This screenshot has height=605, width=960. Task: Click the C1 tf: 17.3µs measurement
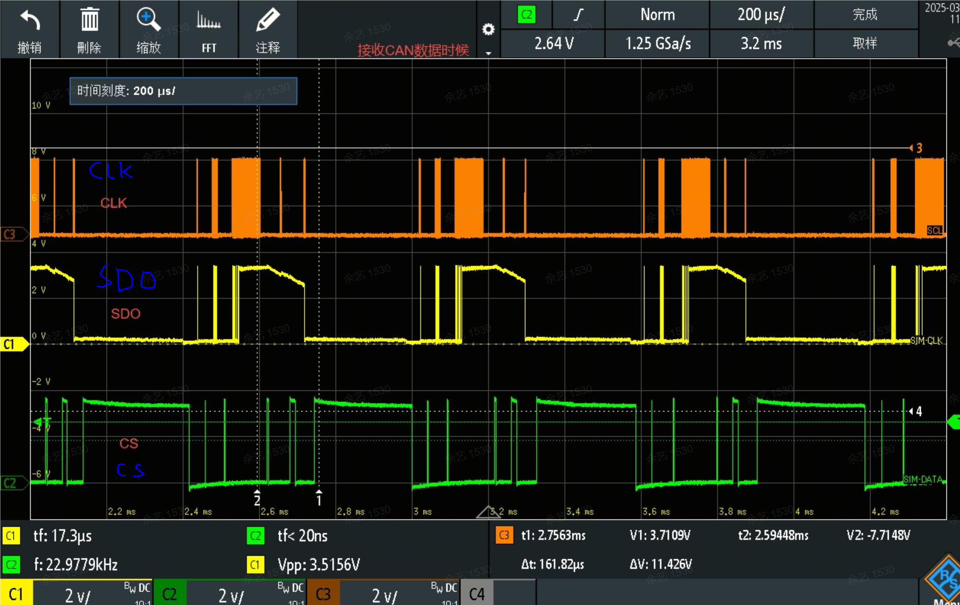[63, 536]
